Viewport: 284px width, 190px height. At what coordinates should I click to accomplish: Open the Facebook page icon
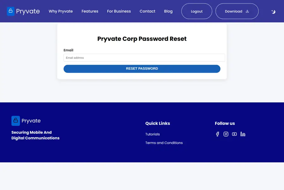point(217,134)
